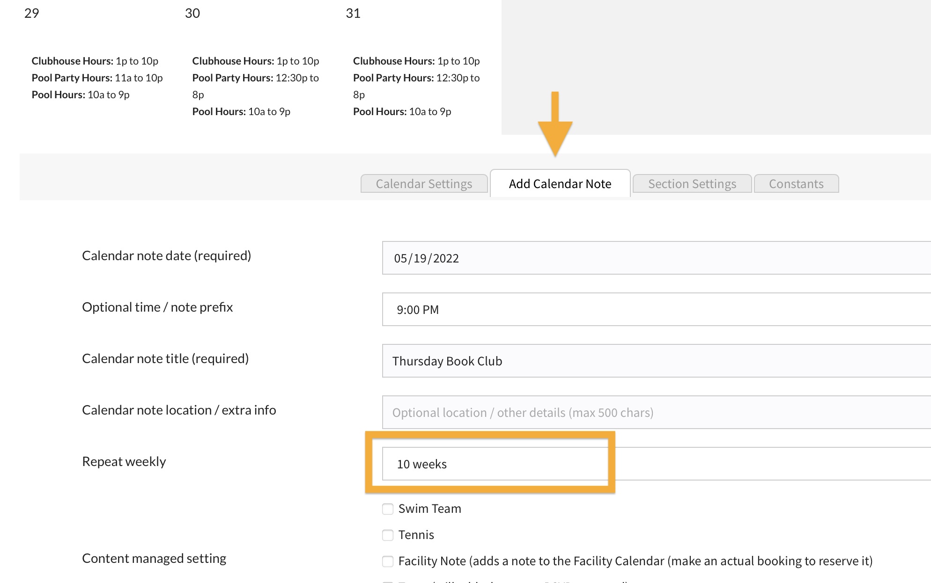The height and width of the screenshot is (583, 931).
Task: Click calendar day 30
Action: tap(192, 13)
